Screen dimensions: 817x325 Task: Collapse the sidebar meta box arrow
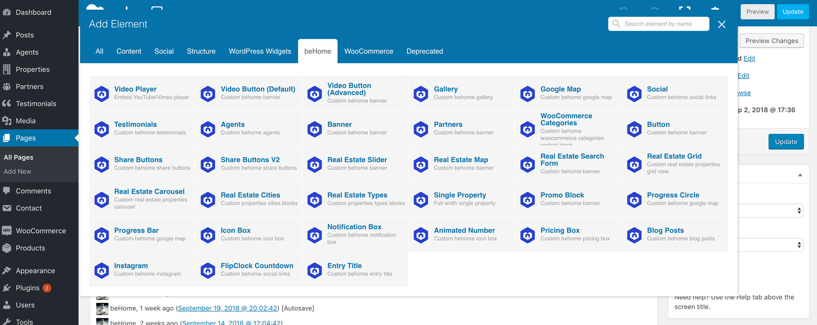[x=800, y=175]
